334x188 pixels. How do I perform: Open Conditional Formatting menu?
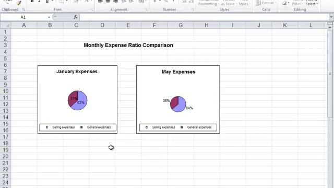click(208, 3)
